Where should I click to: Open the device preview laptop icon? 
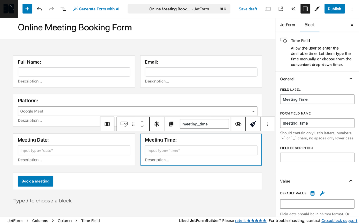coord(268,9)
